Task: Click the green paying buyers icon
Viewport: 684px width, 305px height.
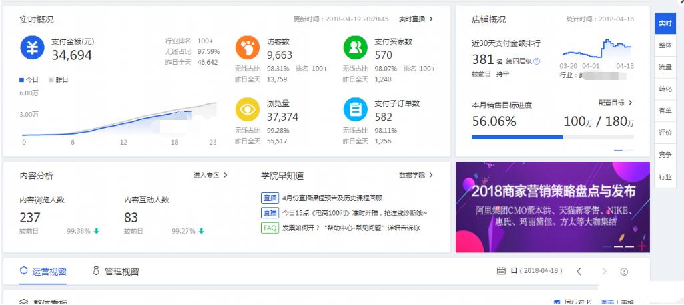Action: 356,47
